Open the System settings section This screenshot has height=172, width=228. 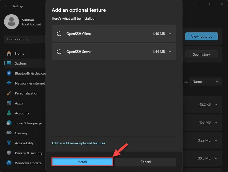click(x=20, y=63)
